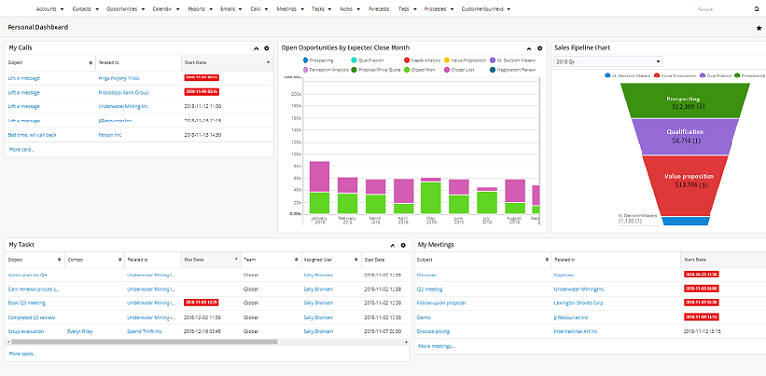Toggle Closed Won series in legend
Viewport: 766px width, 376px height.
[x=420, y=70]
